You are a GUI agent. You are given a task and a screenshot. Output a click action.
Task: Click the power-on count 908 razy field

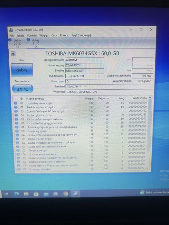142,76
